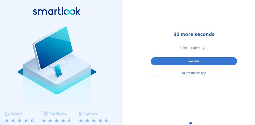Click the G2 Crowd star rating
255x125 pixels.
click(19, 120)
